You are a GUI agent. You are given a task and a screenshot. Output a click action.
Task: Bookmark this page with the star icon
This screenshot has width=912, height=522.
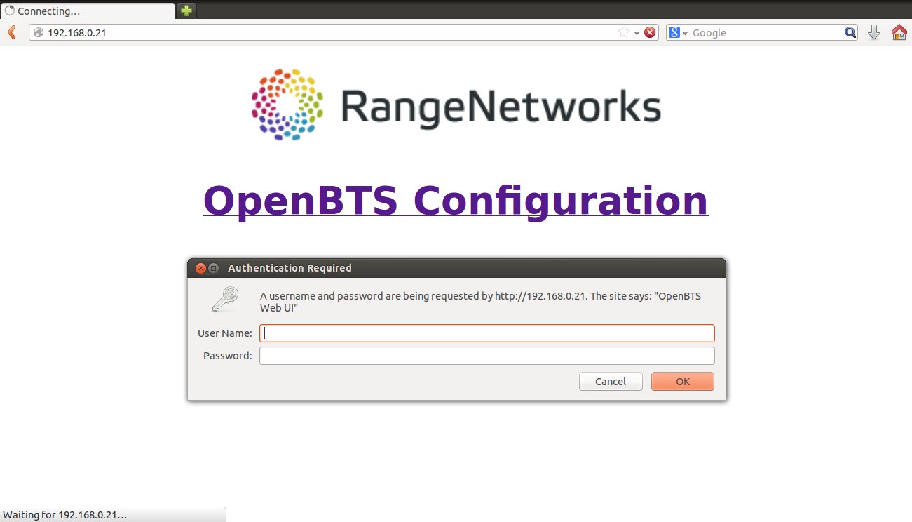coord(623,32)
